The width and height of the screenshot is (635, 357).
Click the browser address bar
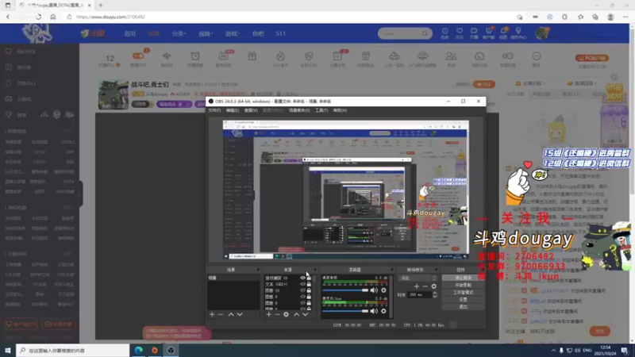(291, 17)
